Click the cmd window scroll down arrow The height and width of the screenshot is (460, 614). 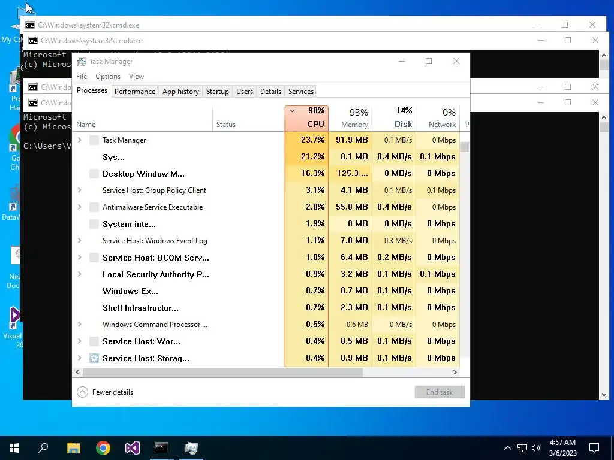(x=604, y=395)
